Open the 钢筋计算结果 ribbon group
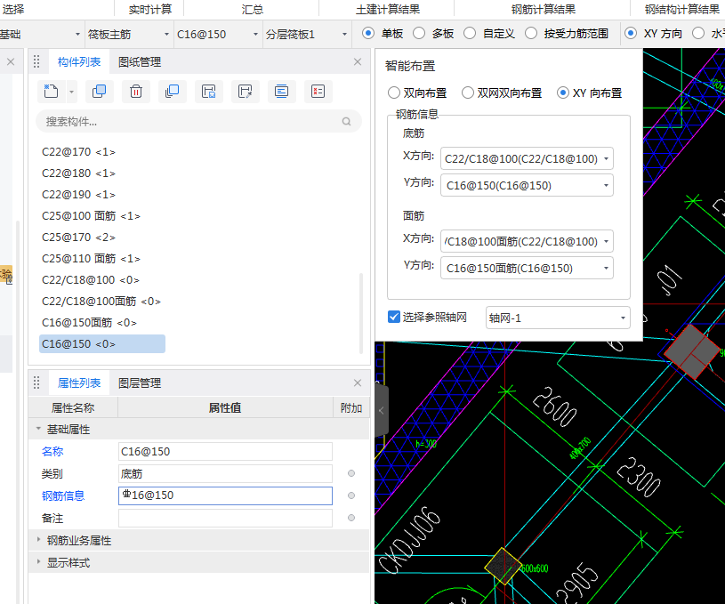This screenshot has height=604, width=725. [x=544, y=9]
